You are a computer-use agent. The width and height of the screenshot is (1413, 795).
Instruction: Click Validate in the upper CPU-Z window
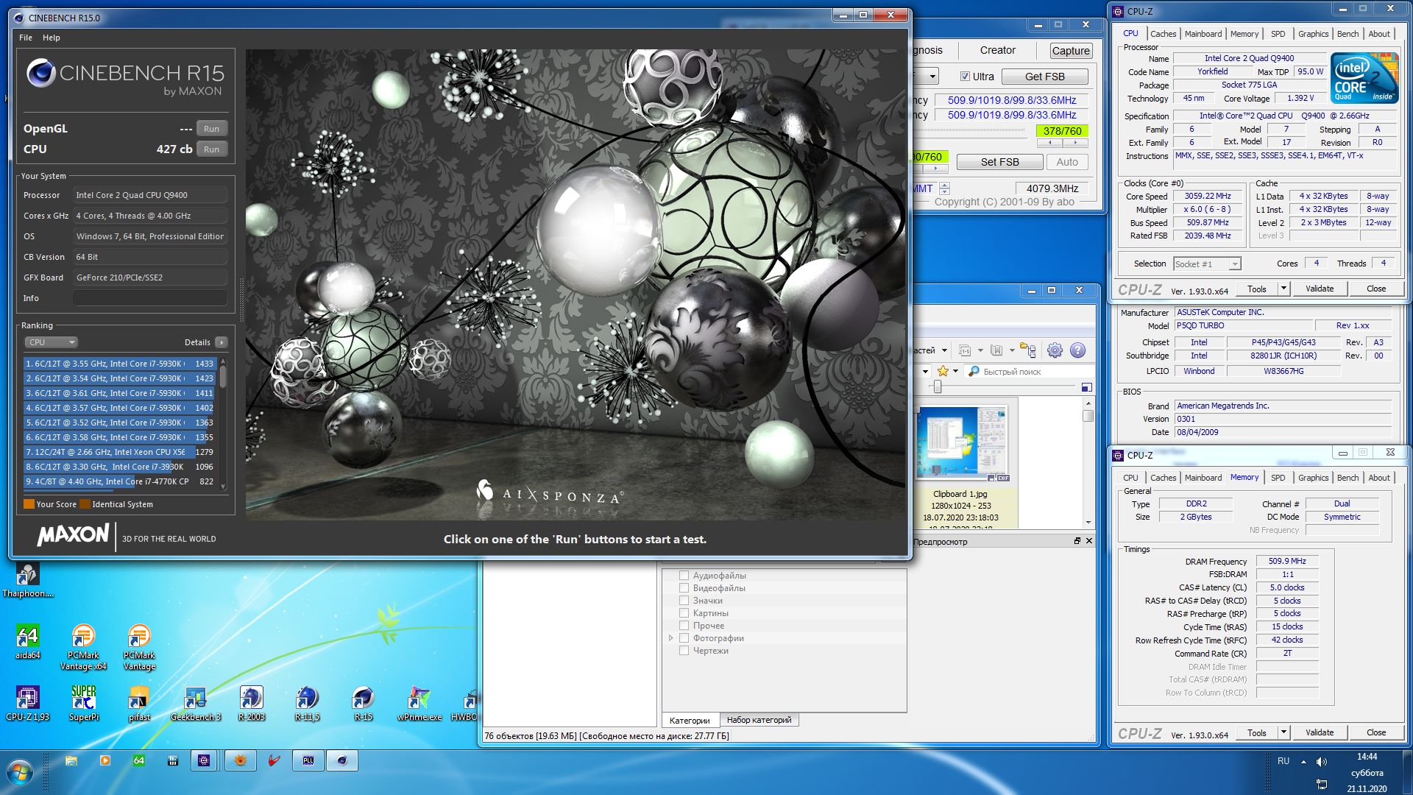coord(1319,289)
